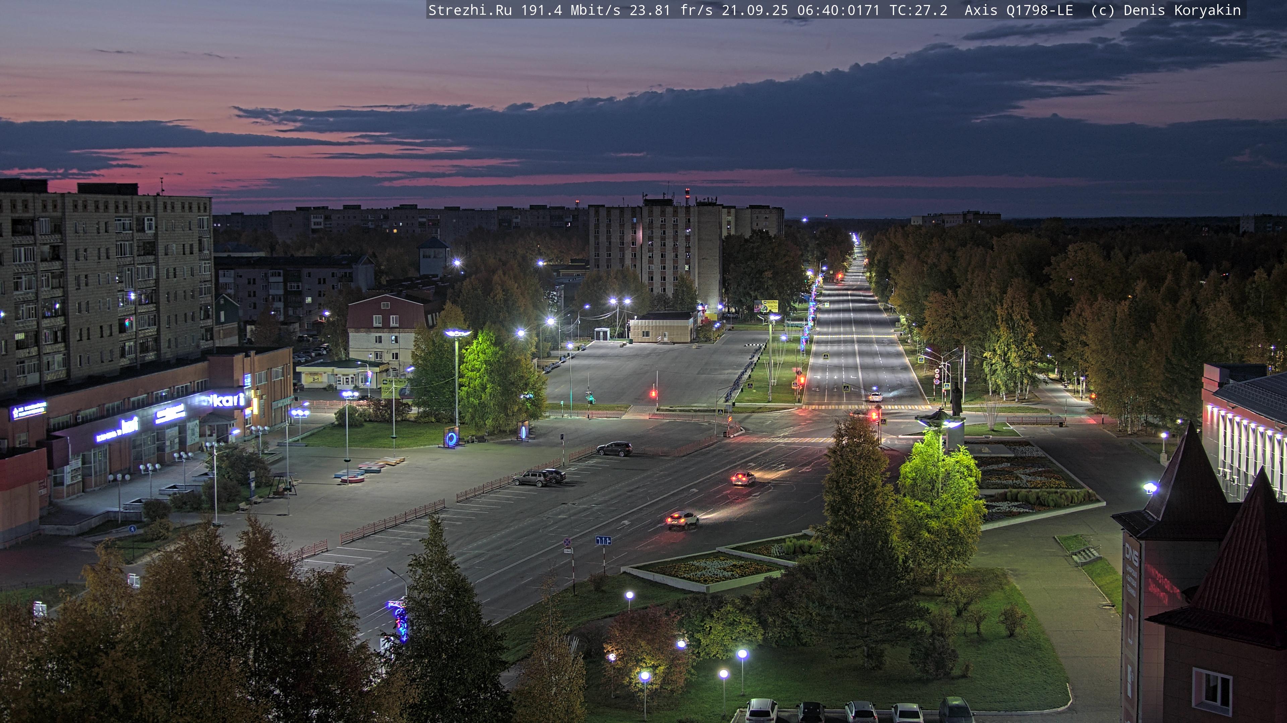This screenshot has height=723, width=1287.
Task: Click the blue glowing ring sculpture in the square
Action: coord(452,438)
